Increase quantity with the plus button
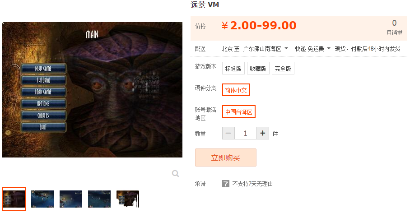 [263, 133]
